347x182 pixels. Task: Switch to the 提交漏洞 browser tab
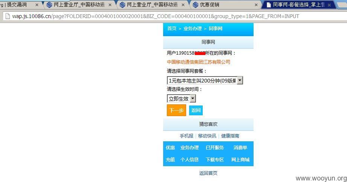click(x=19, y=5)
